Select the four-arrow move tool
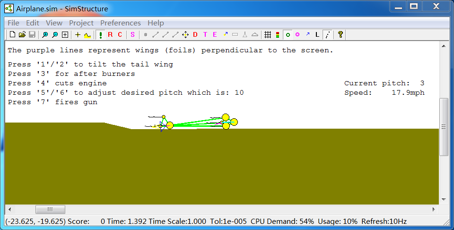The height and width of the screenshot is (230, 454). tap(185, 34)
